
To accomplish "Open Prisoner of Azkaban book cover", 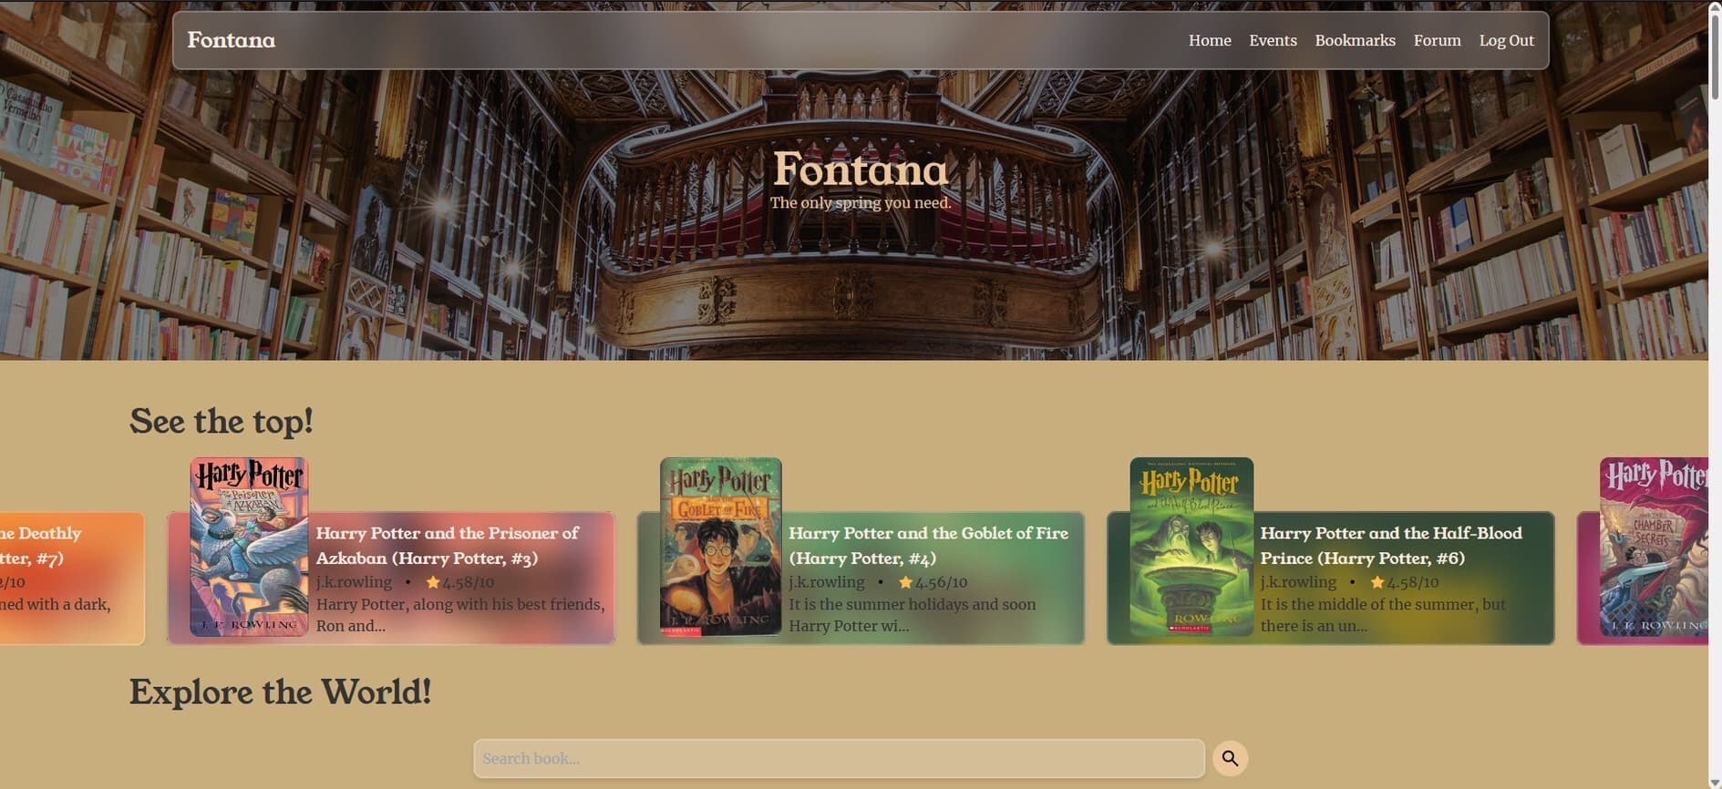I will (x=249, y=547).
